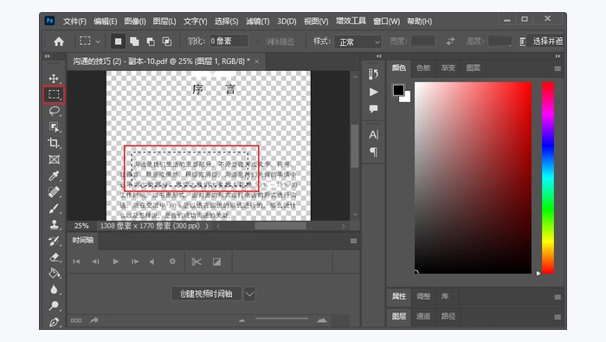Click the foreground color swatch
This screenshot has height=342, width=606.
tap(398, 90)
